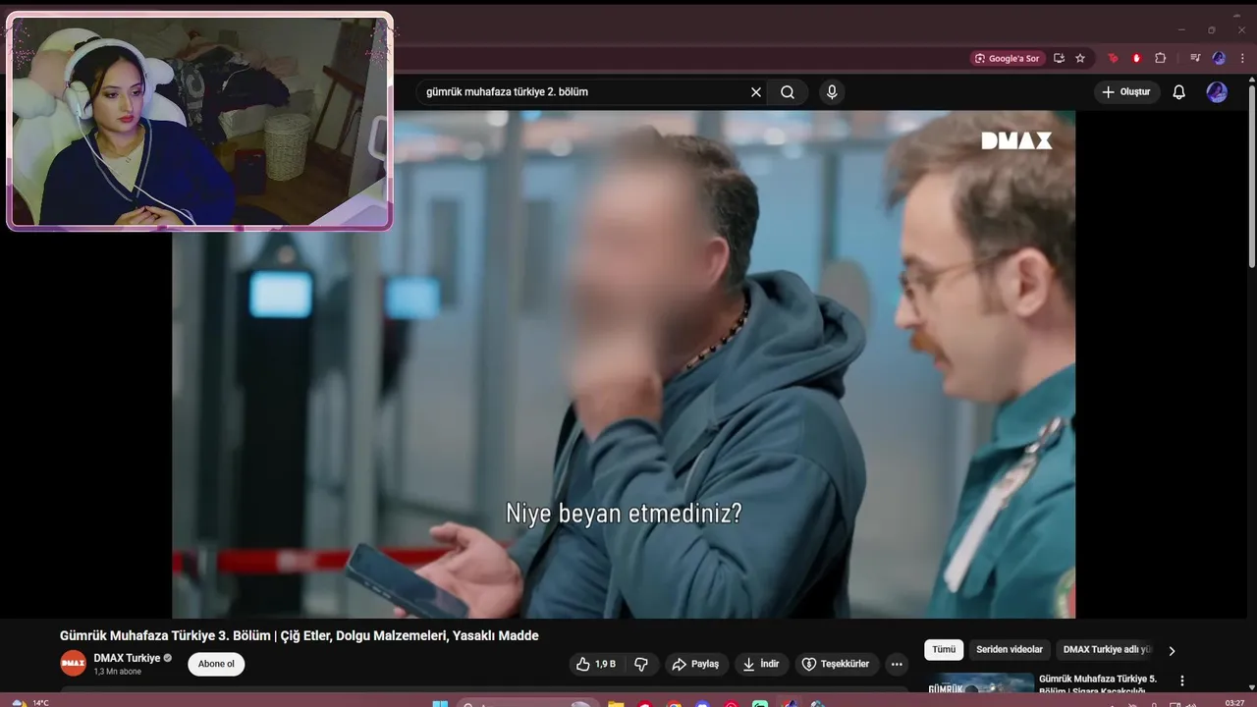
Task: Open File Explorer on the taskbar
Action: (x=616, y=703)
